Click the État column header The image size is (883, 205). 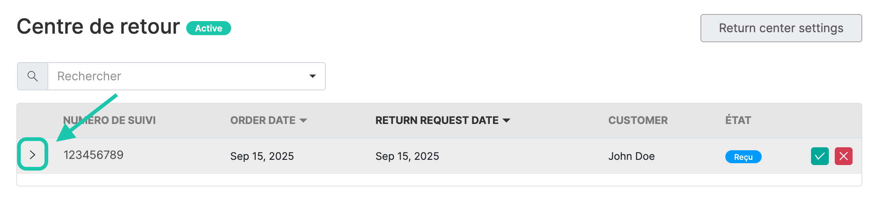[738, 120]
